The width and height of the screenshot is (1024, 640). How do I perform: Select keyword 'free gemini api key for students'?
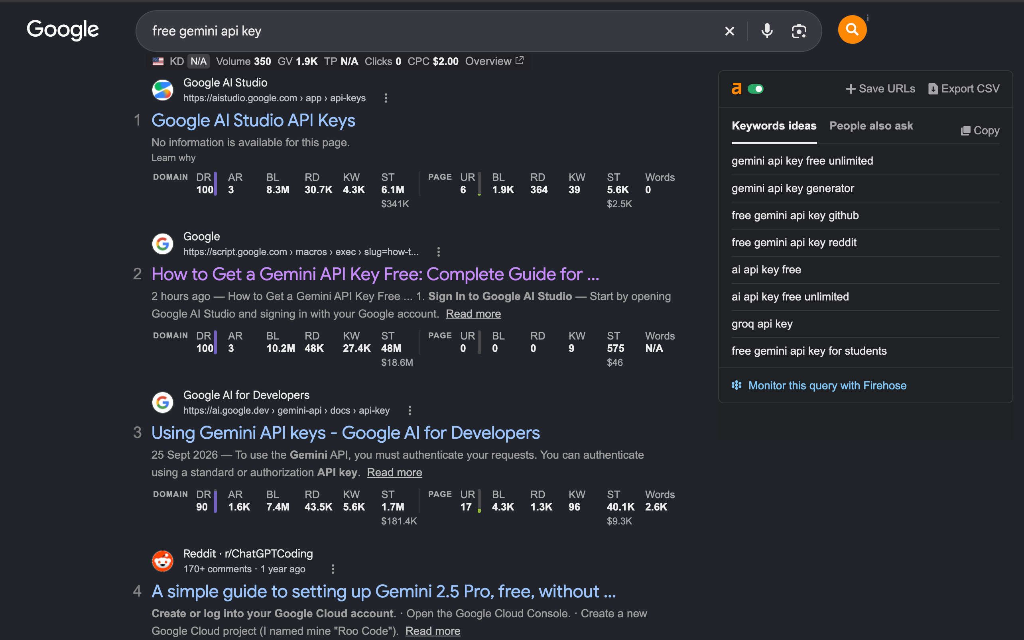[809, 351]
